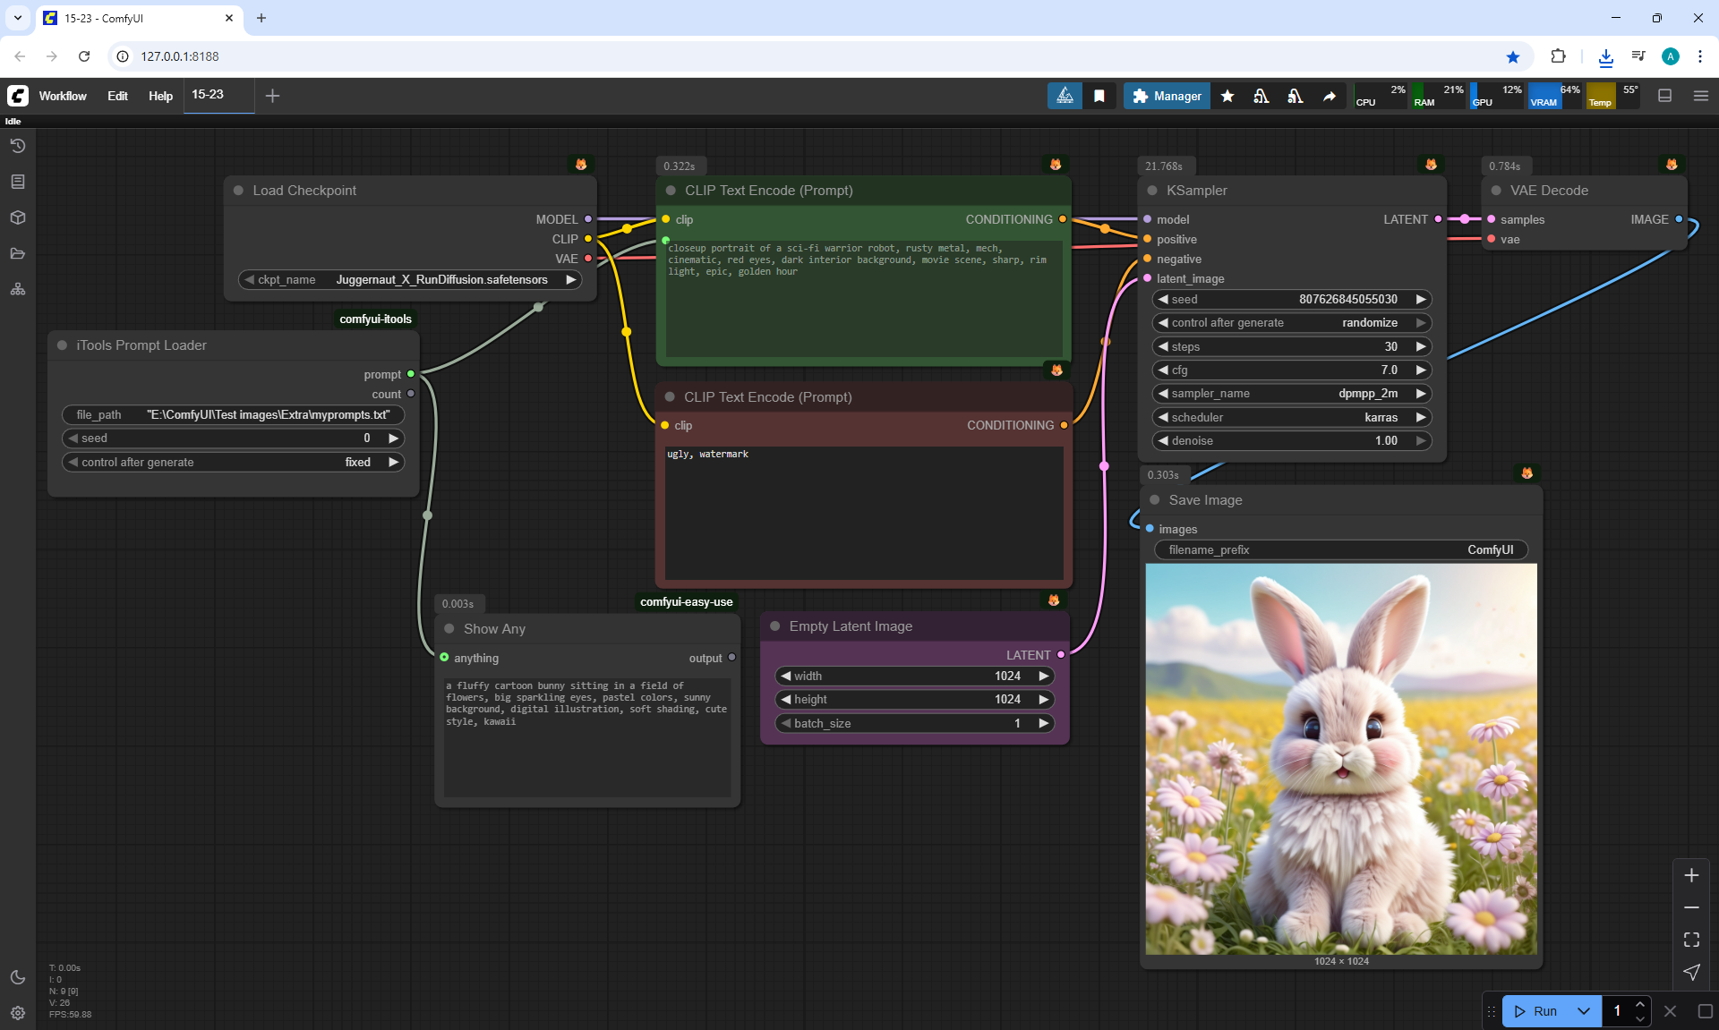Click the share arrow icon in the toolbar
1719x1030 pixels.
pyautogui.click(x=1330, y=96)
